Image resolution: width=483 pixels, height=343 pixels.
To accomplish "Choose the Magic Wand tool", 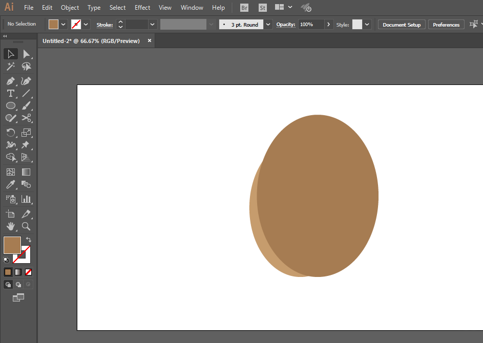I will tap(10, 66).
